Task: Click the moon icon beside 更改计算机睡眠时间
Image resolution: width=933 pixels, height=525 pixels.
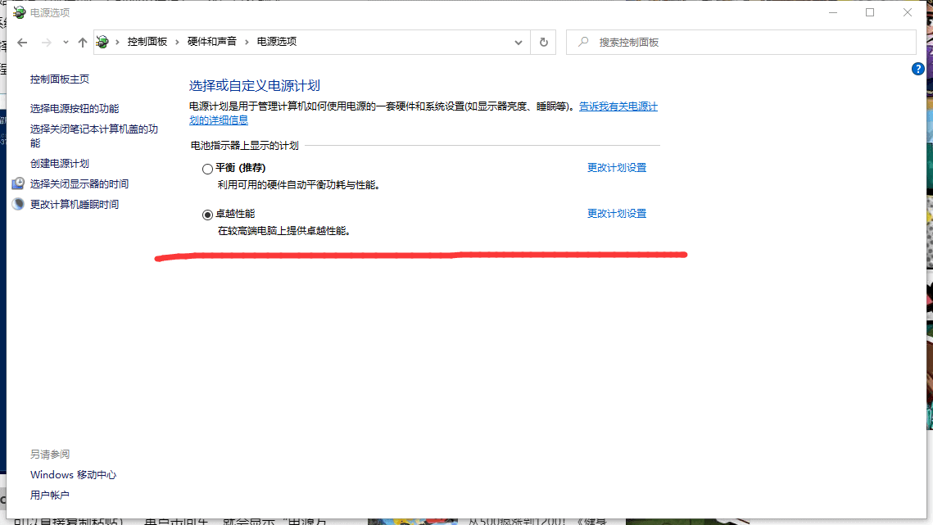Action: [x=18, y=204]
